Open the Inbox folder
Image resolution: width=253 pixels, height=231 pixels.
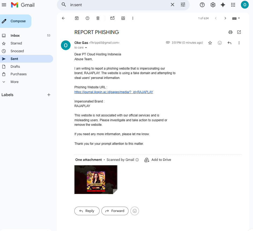pyautogui.click(x=27, y=35)
